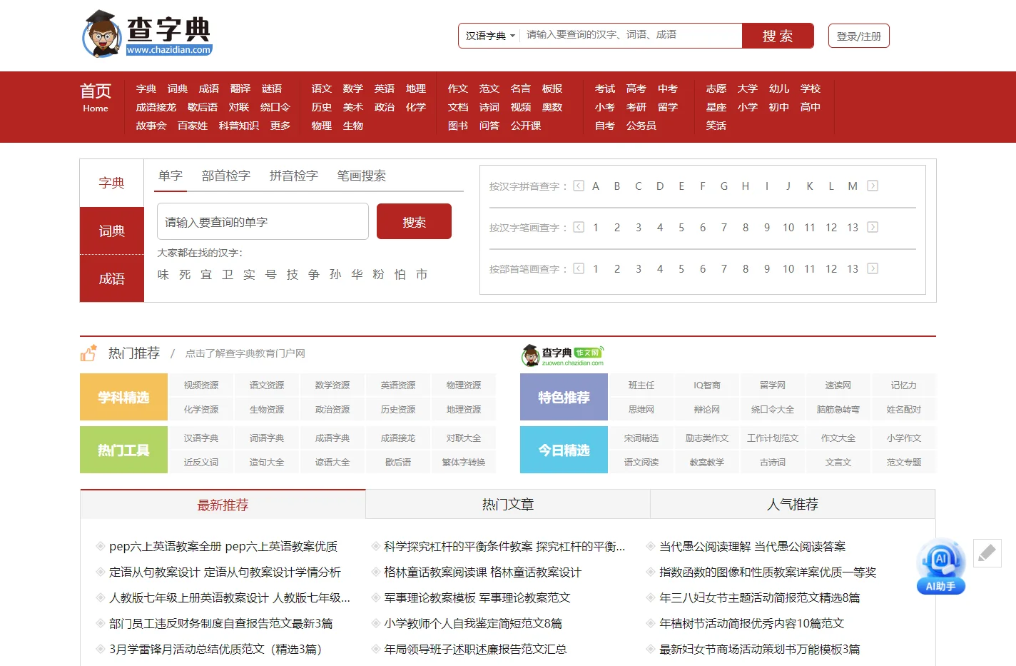
Task: Click the popular character 粉
Action: (378, 274)
